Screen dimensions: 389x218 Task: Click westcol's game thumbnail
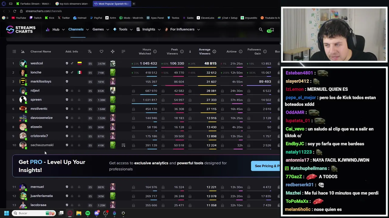[x=113, y=64]
